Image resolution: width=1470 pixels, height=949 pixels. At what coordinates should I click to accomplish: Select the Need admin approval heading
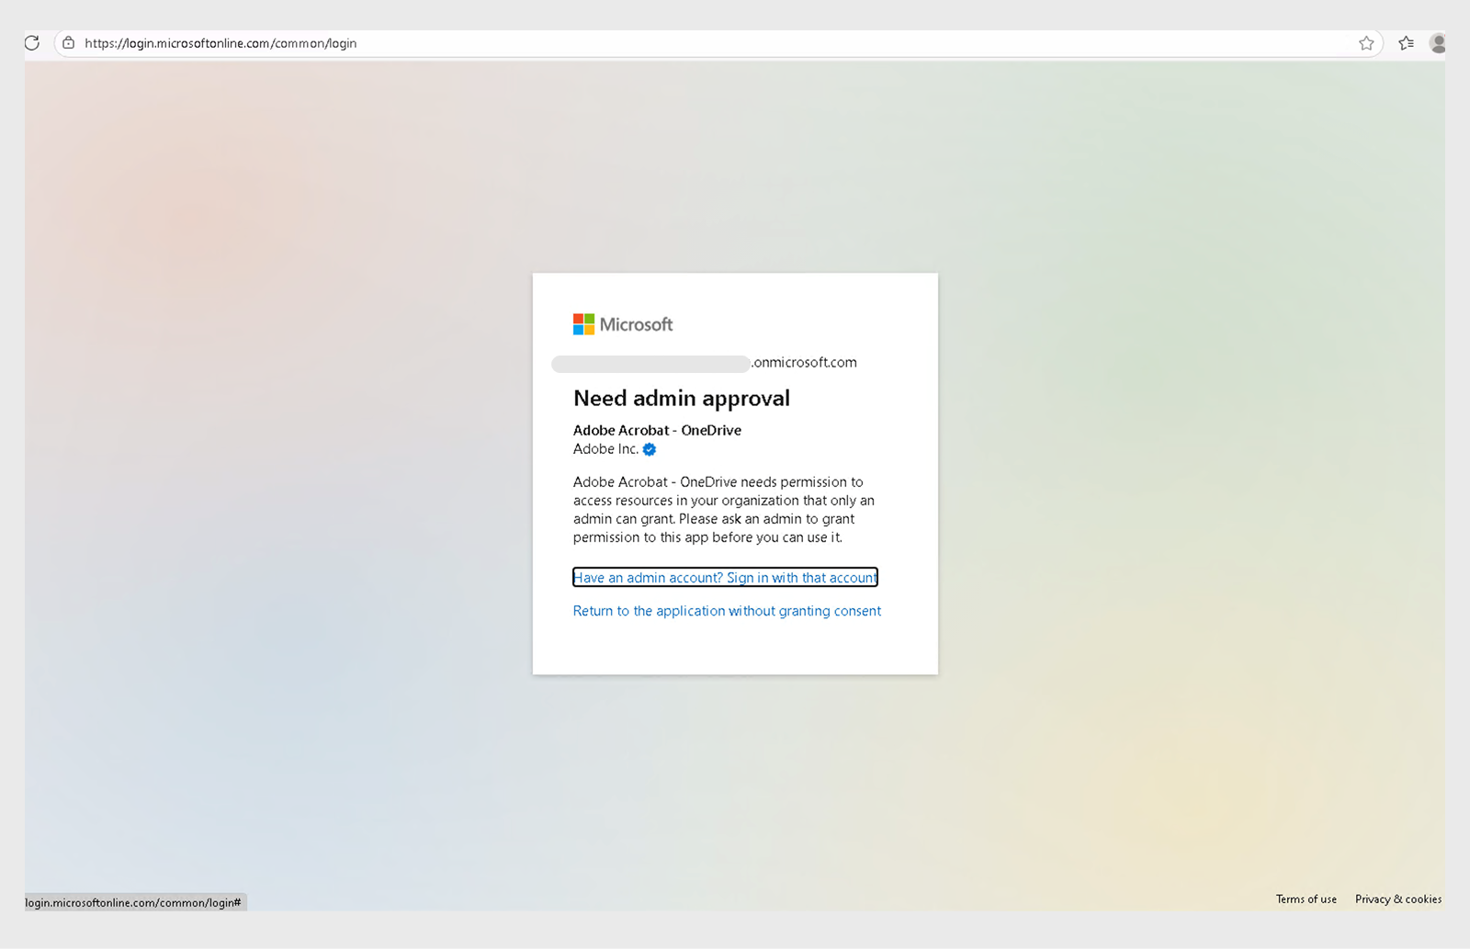click(x=681, y=397)
